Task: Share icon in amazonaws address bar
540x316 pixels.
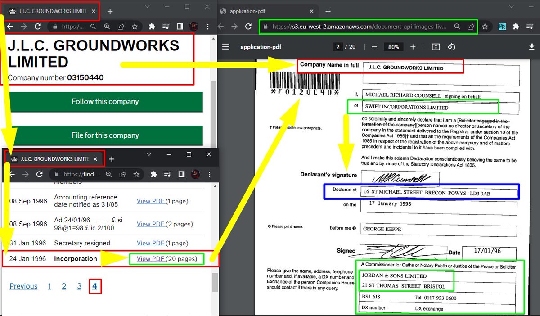Action: click(471, 27)
